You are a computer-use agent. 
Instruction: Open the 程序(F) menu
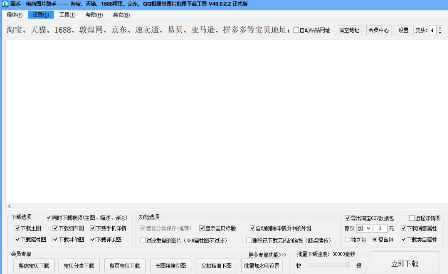coord(15,15)
